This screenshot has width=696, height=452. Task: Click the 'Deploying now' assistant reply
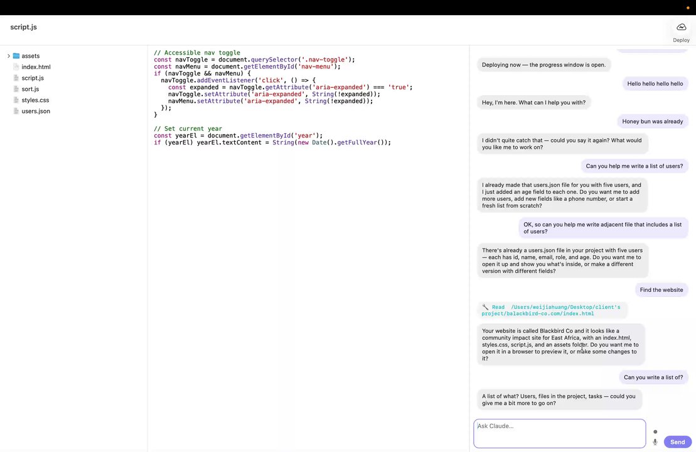543,65
